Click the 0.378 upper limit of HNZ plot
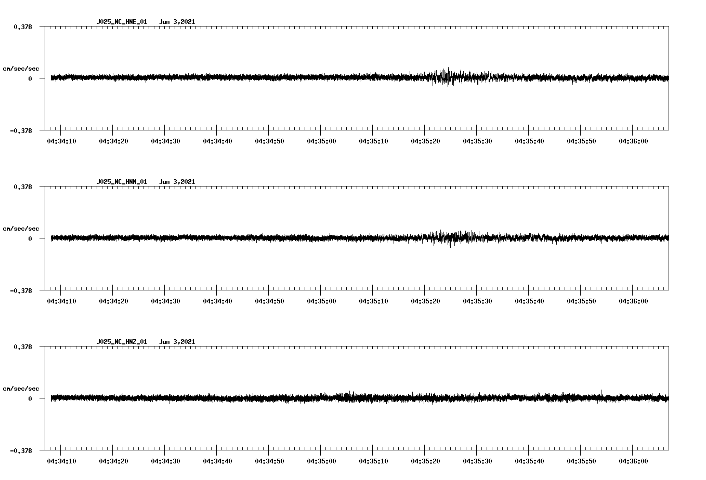 [x=22, y=346]
